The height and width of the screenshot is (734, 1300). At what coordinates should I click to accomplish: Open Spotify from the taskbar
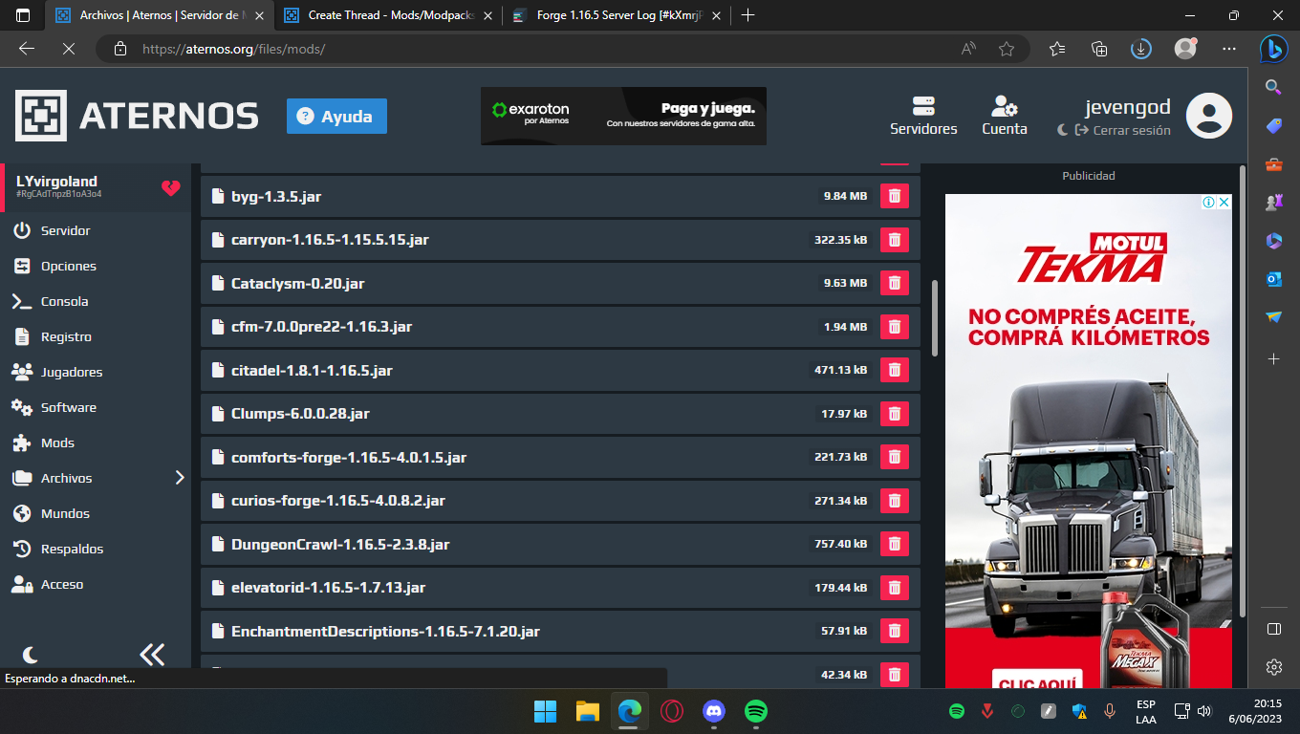click(756, 711)
